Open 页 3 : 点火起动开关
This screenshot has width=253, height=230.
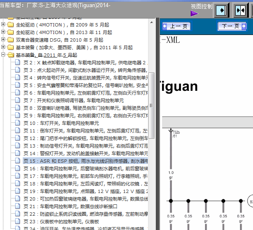[x=85, y=70]
